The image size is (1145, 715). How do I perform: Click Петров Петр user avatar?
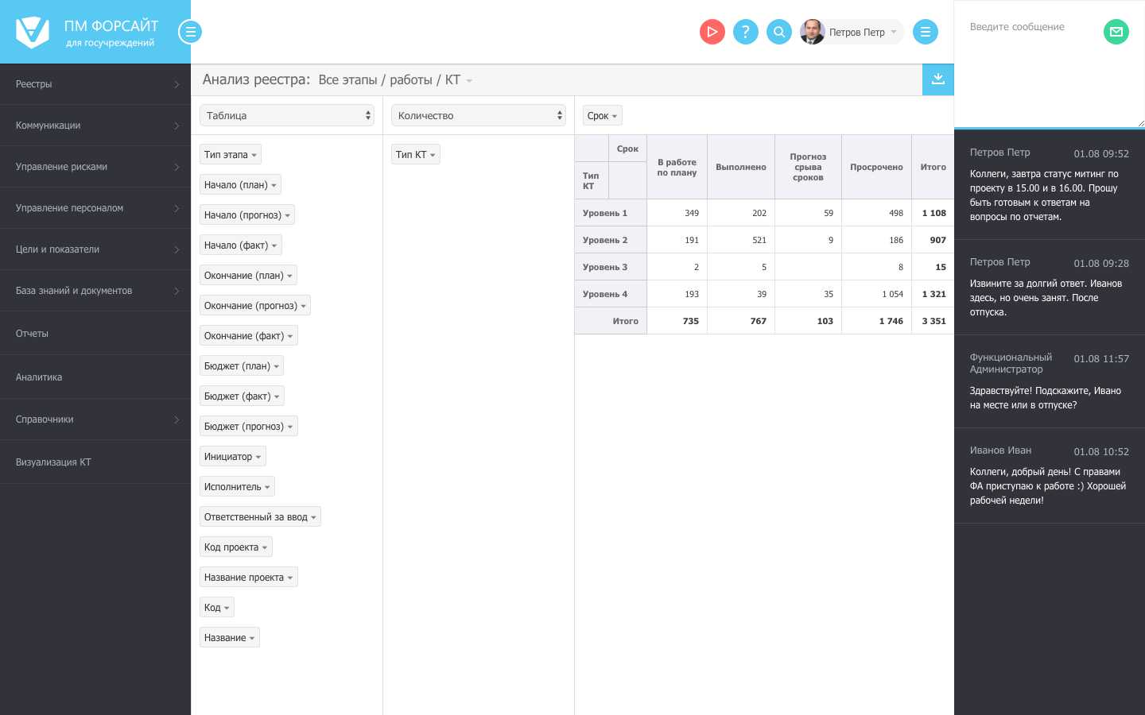tap(812, 32)
